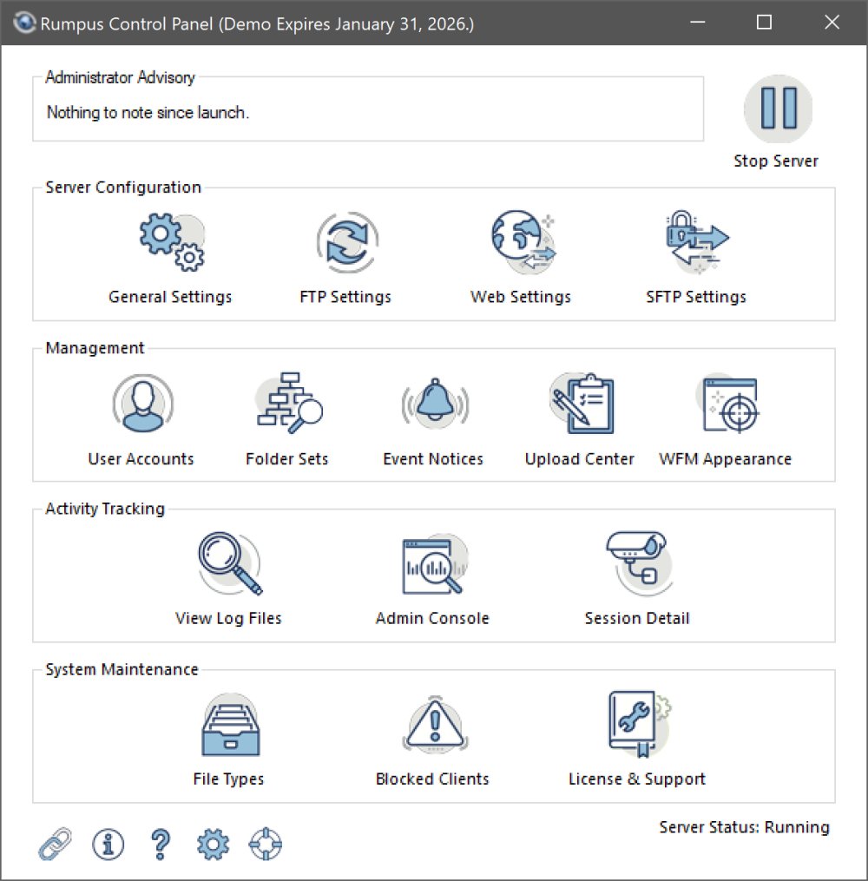This screenshot has height=881, width=868.
Task: Click the chain link icon at bottom
Action: tap(55, 844)
